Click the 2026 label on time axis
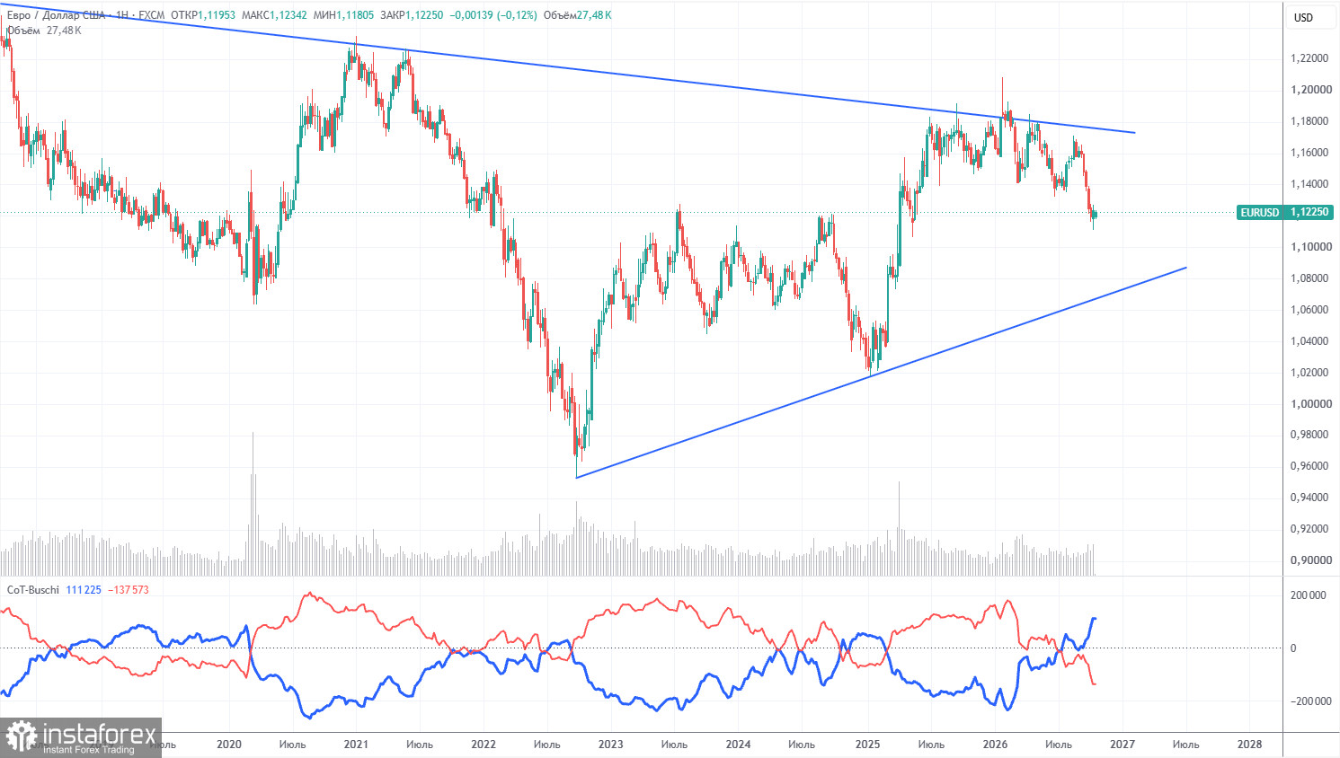Screen dimensions: 1340x758 click(x=995, y=745)
